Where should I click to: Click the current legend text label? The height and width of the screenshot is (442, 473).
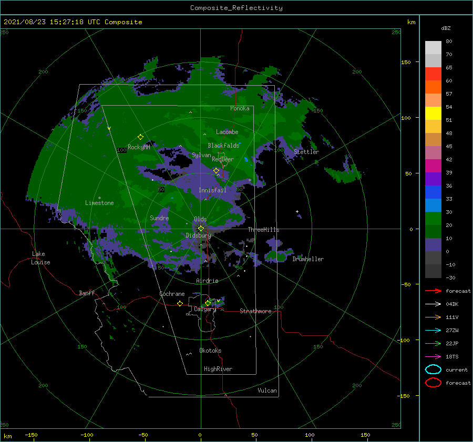(457, 369)
